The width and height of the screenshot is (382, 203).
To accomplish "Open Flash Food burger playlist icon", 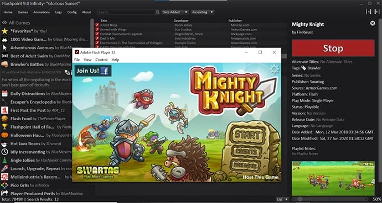I will (4, 119).
